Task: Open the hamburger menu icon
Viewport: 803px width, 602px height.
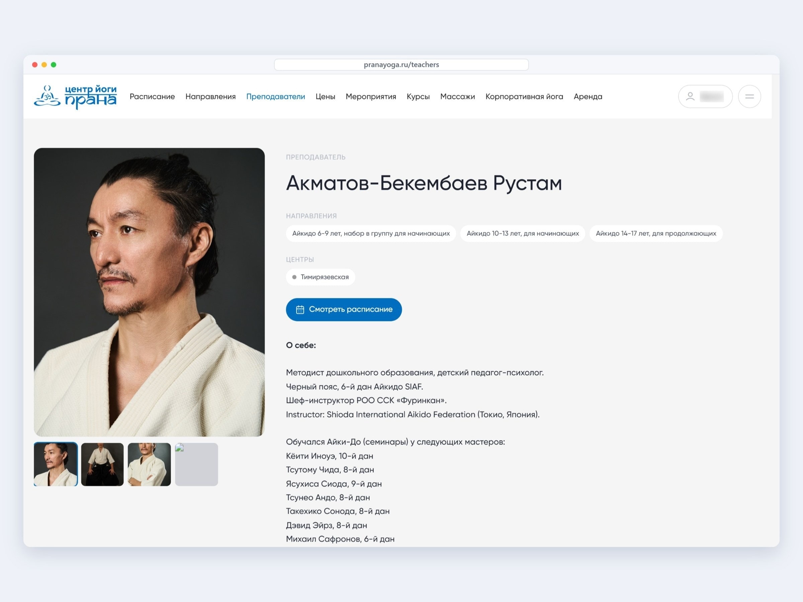Action: click(749, 97)
